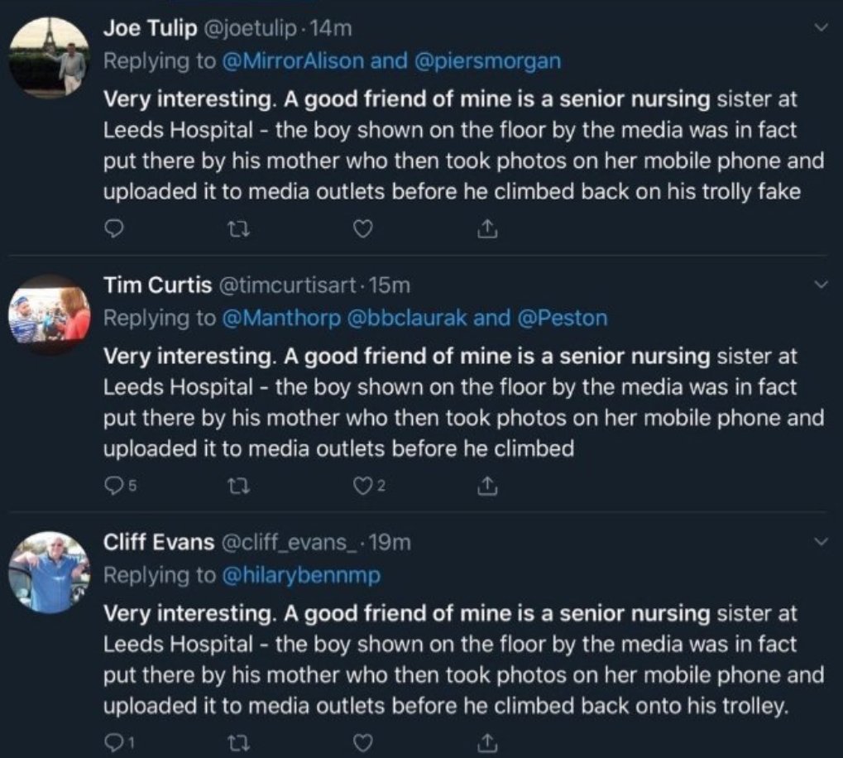Share Joe Tulip's tweet
Screen dimensions: 843x758
[x=488, y=227]
